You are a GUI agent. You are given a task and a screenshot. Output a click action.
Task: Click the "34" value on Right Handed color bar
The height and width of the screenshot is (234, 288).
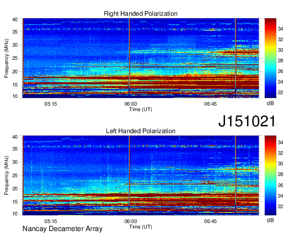[x=280, y=29]
